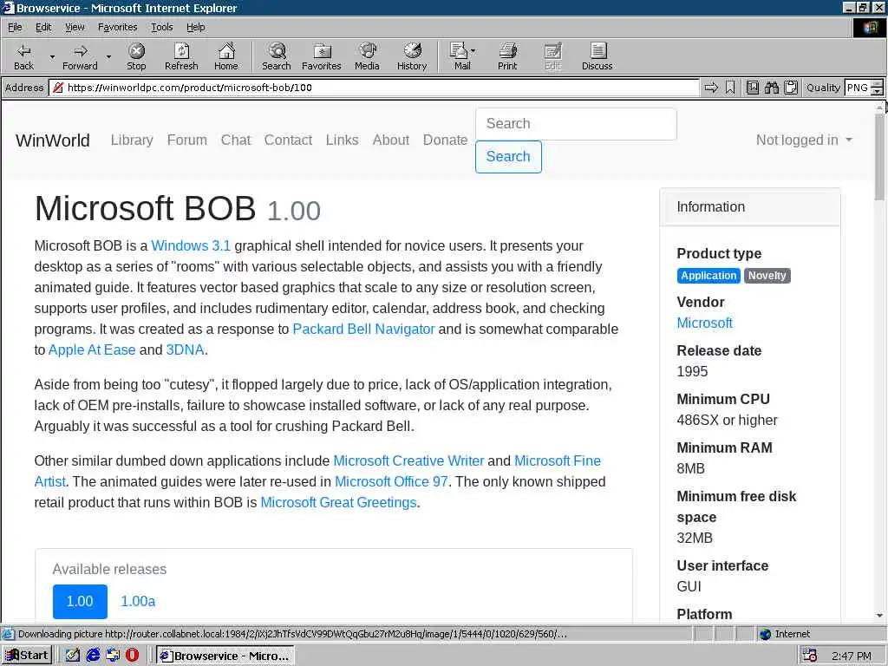Open the Microsoft Great Greetings link
The width and height of the screenshot is (888, 666).
339,503
